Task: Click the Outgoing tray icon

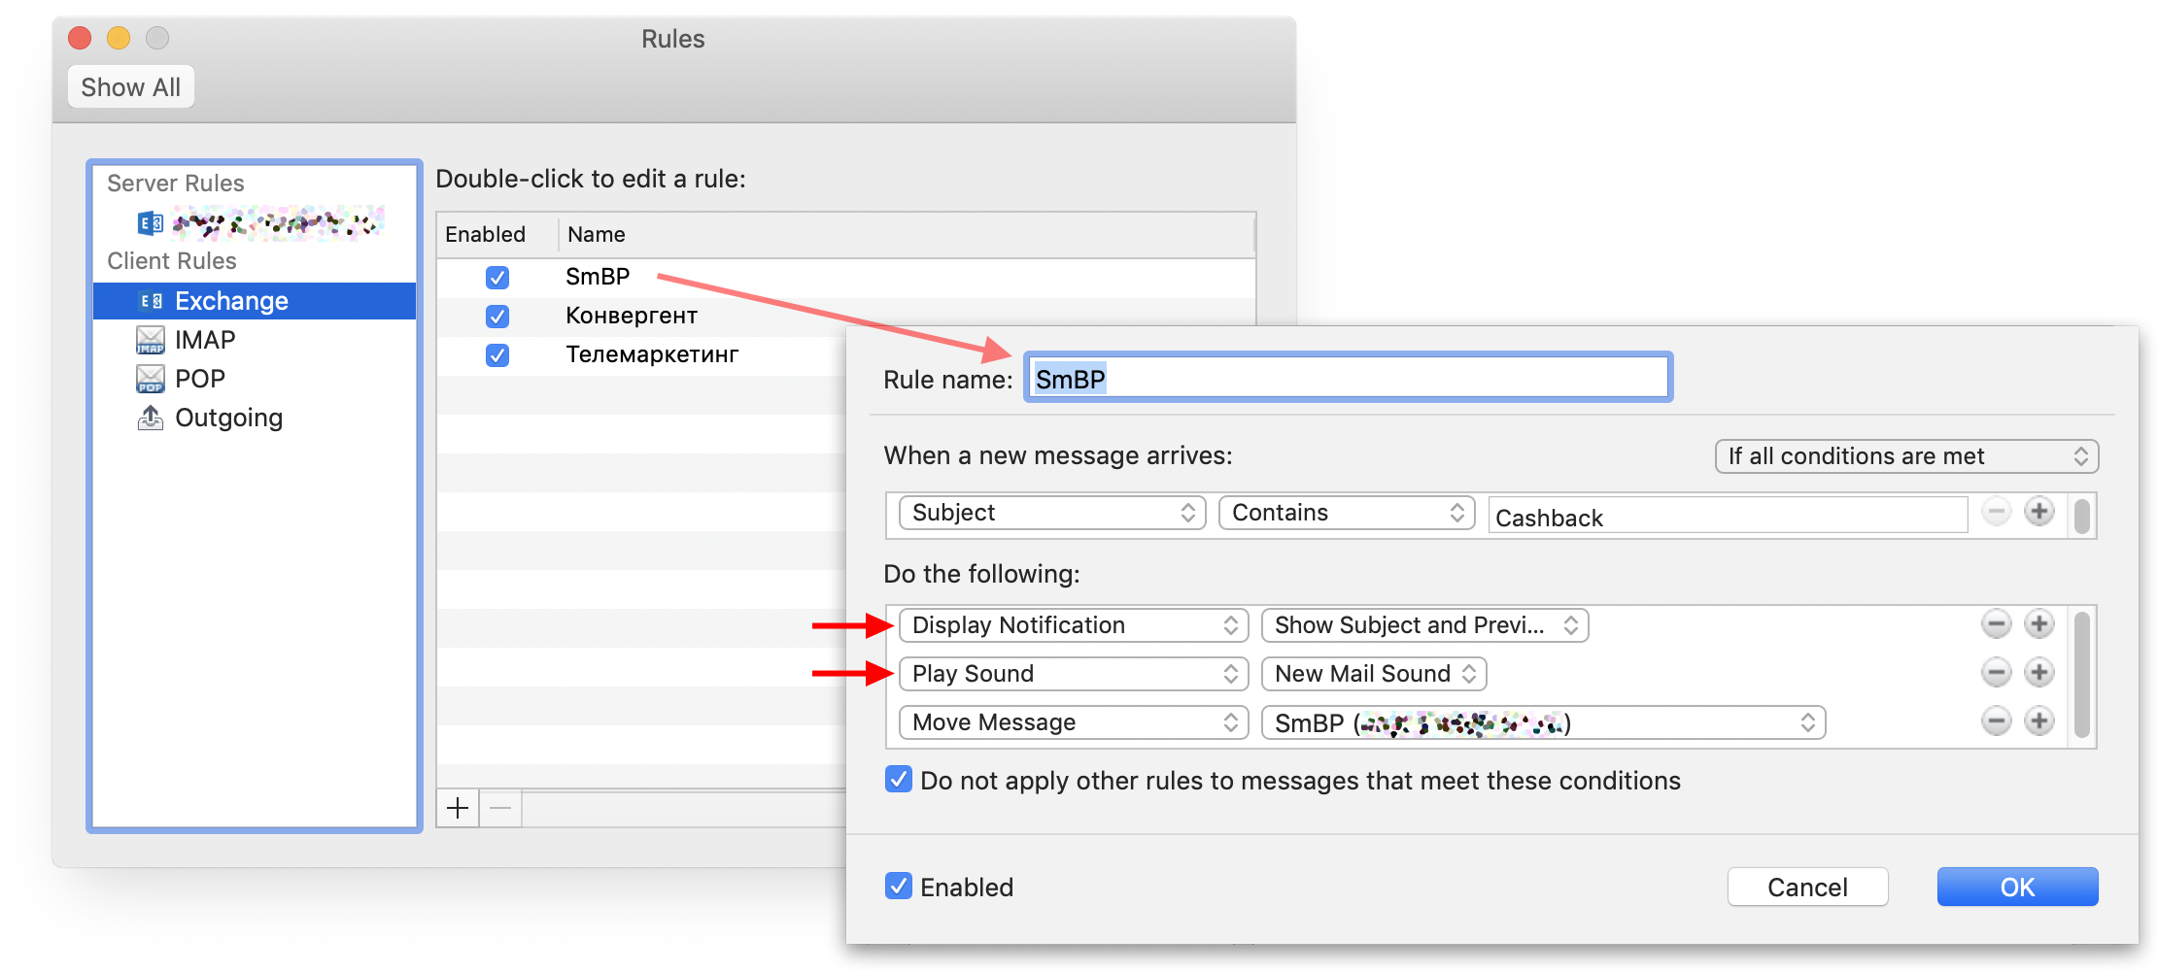Action: 151,418
